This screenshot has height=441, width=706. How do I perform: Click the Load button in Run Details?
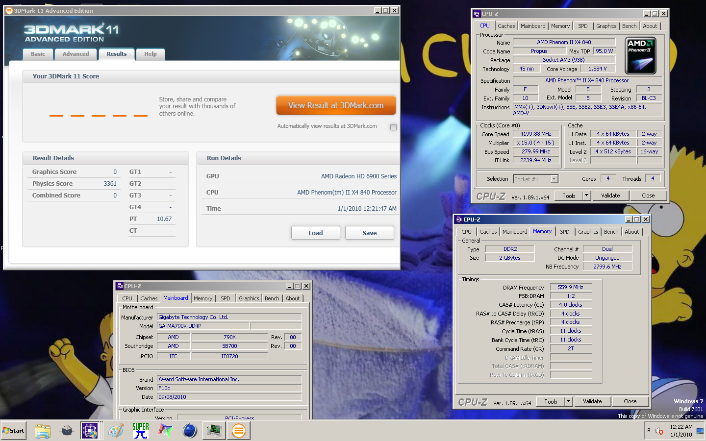tap(316, 233)
